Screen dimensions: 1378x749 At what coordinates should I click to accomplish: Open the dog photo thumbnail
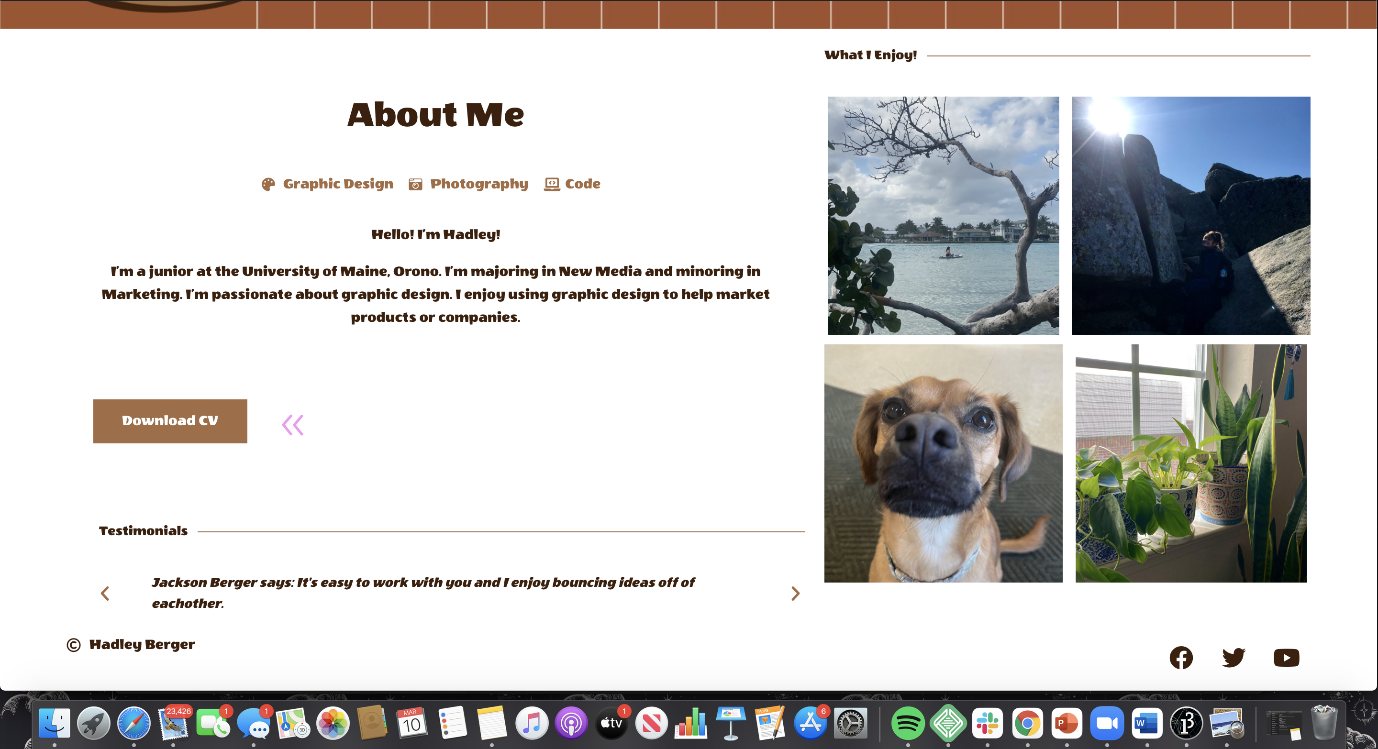pyautogui.click(x=943, y=463)
